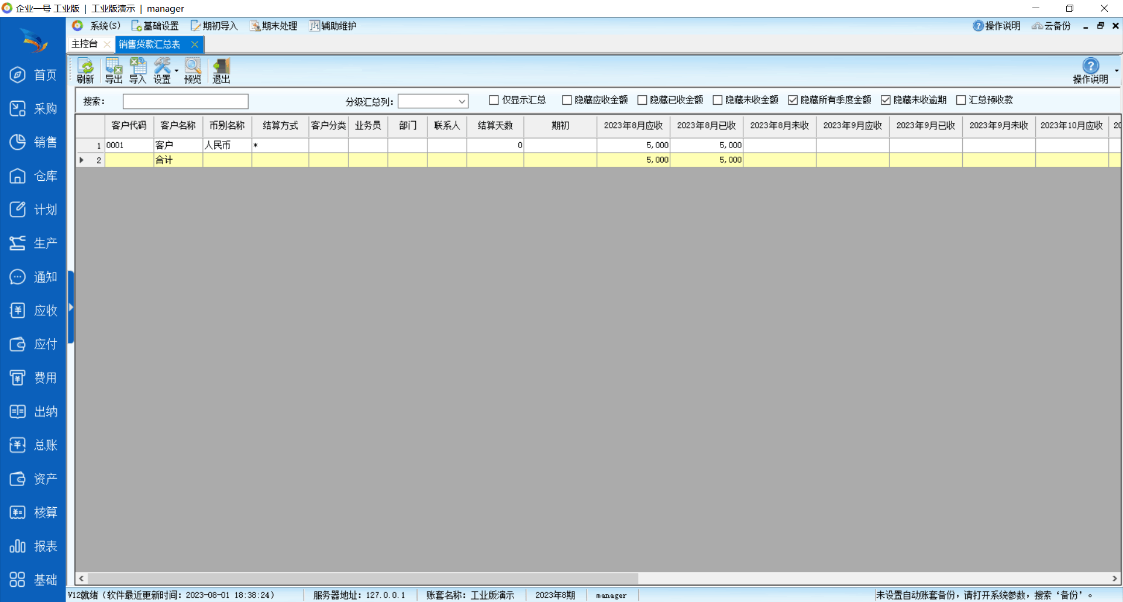Expand the 分级汇总列 dropdown
This screenshot has height=602, width=1123.
(461, 102)
